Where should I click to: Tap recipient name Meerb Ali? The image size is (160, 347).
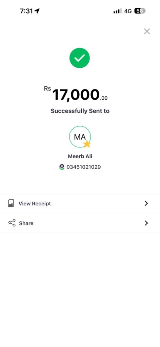coord(80,156)
